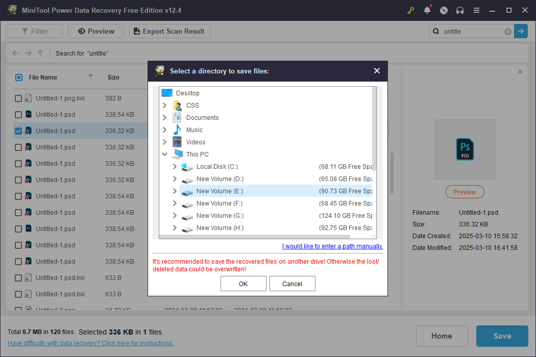Expand New Volume (D:) node
Viewport: 536px width, 357px height.
pyautogui.click(x=175, y=178)
